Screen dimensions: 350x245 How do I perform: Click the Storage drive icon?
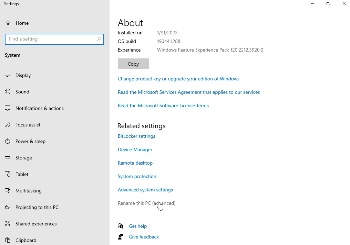pos(7,157)
